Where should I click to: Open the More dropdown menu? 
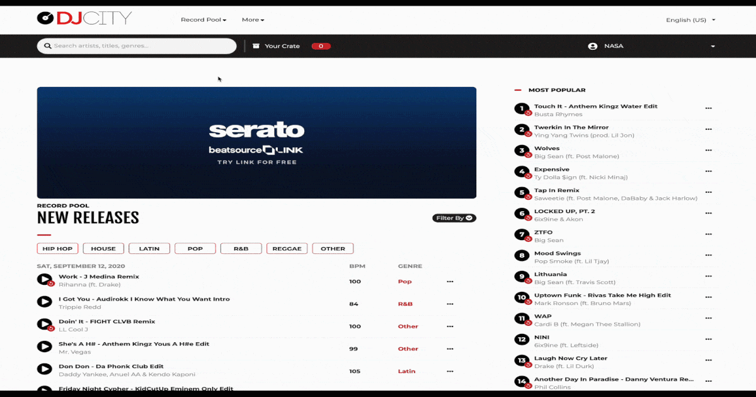(253, 20)
